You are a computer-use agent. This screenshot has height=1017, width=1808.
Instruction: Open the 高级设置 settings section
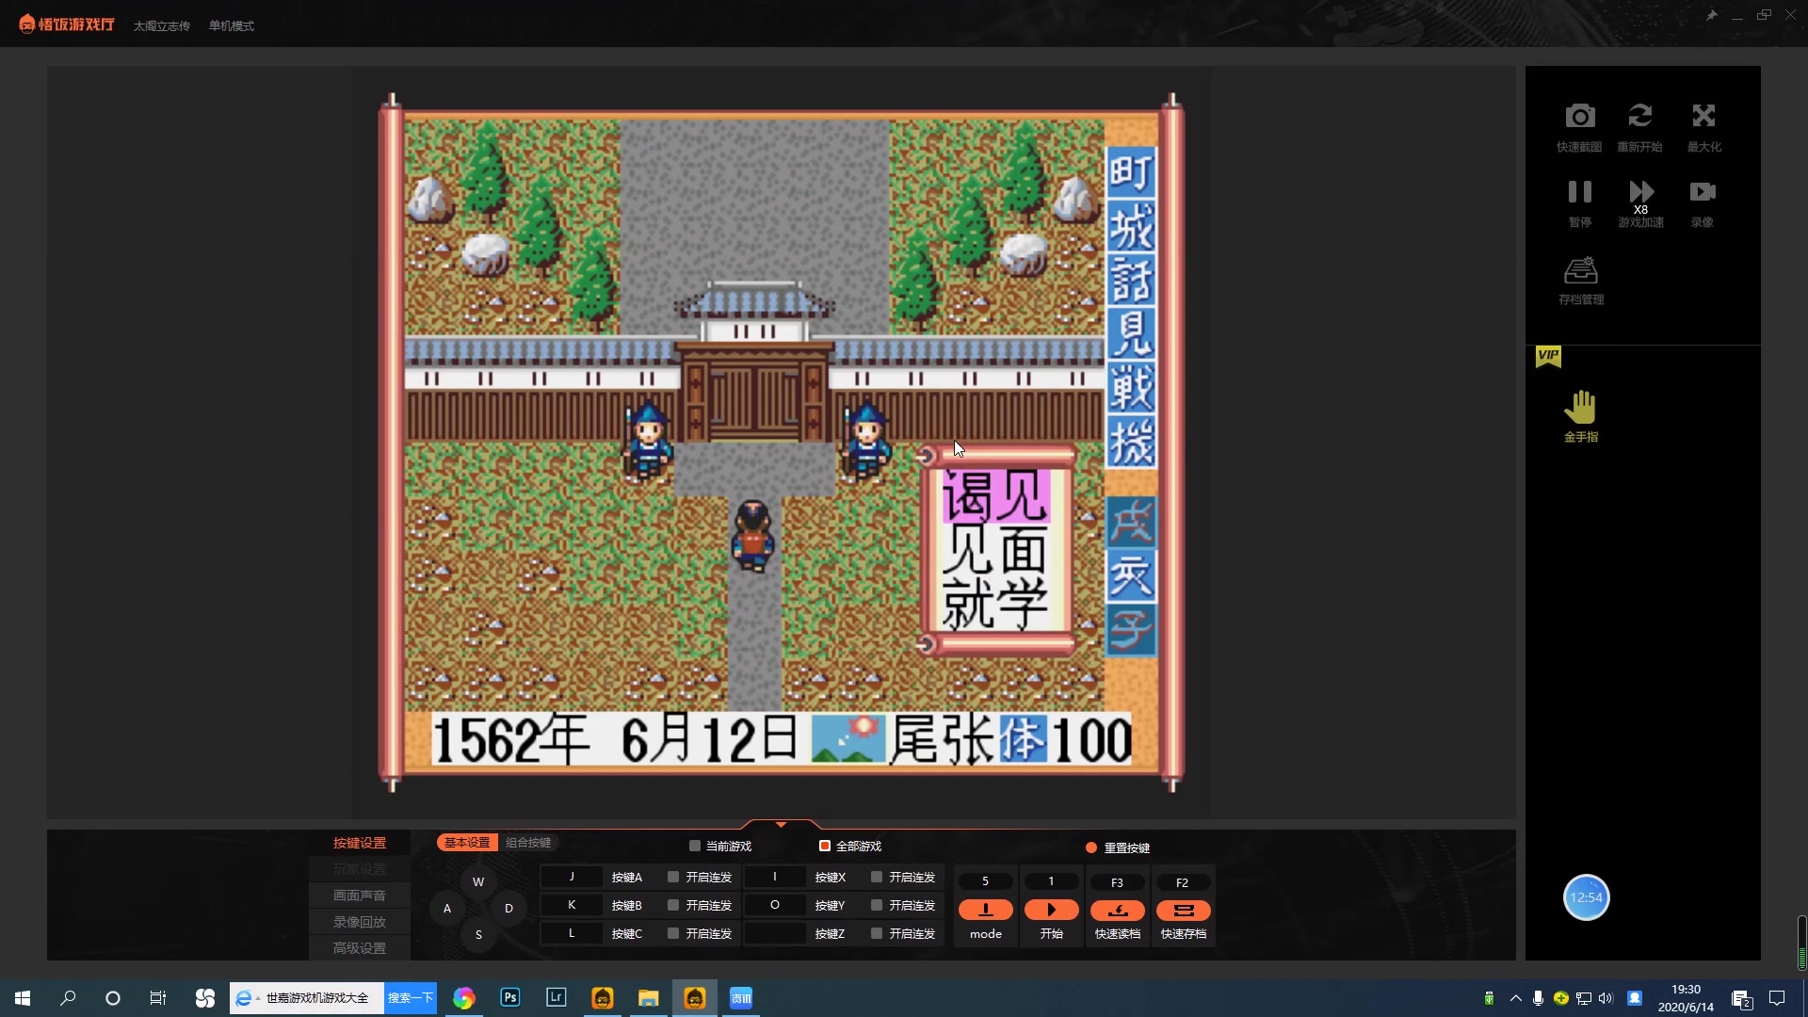(359, 948)
